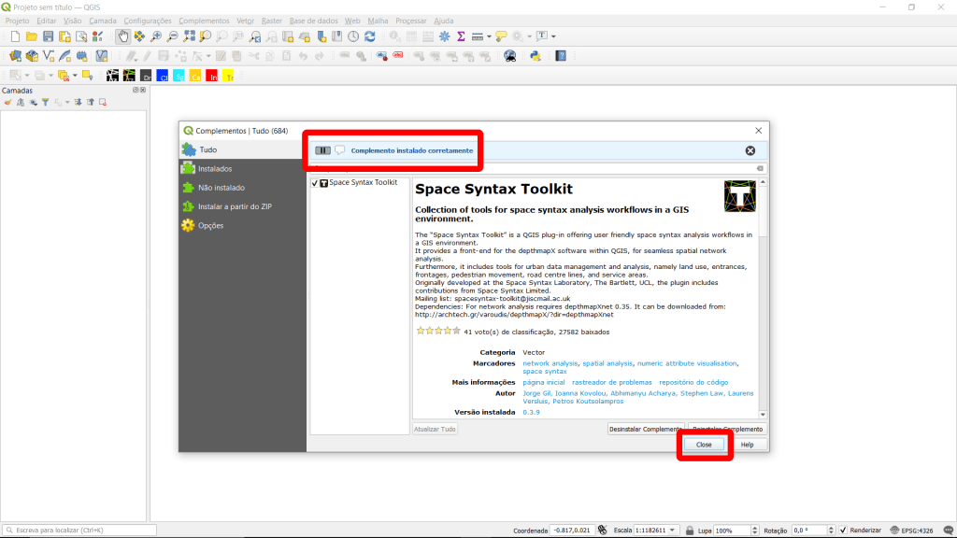Click the Statistical Summary sigma icon
Viewport: 957px width, 538px height.
pos(461,36)
